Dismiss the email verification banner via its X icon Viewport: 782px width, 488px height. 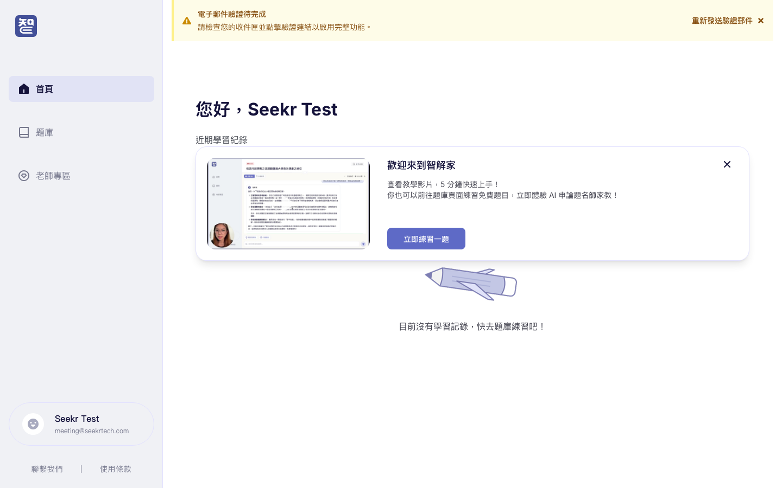(760, 21)
